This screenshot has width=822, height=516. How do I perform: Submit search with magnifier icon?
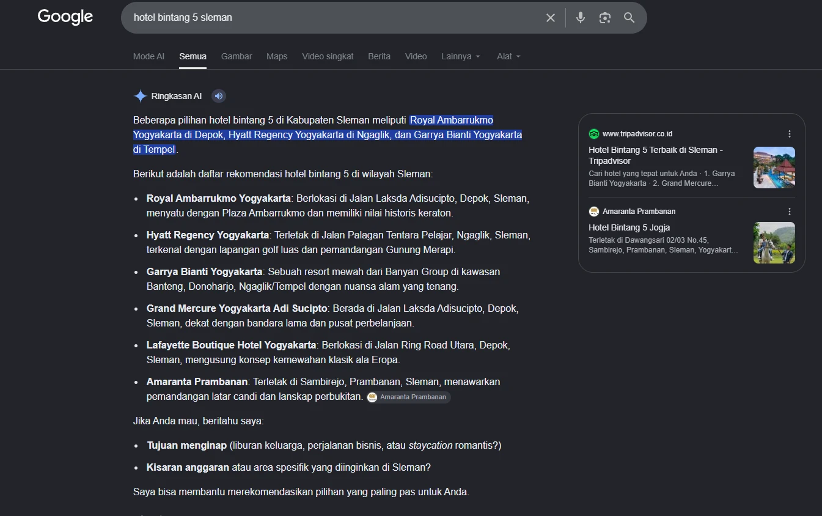[629, 18]
